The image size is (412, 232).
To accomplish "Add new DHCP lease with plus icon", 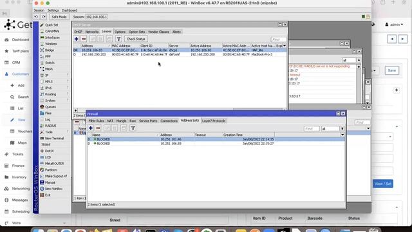I will (77, 39).
